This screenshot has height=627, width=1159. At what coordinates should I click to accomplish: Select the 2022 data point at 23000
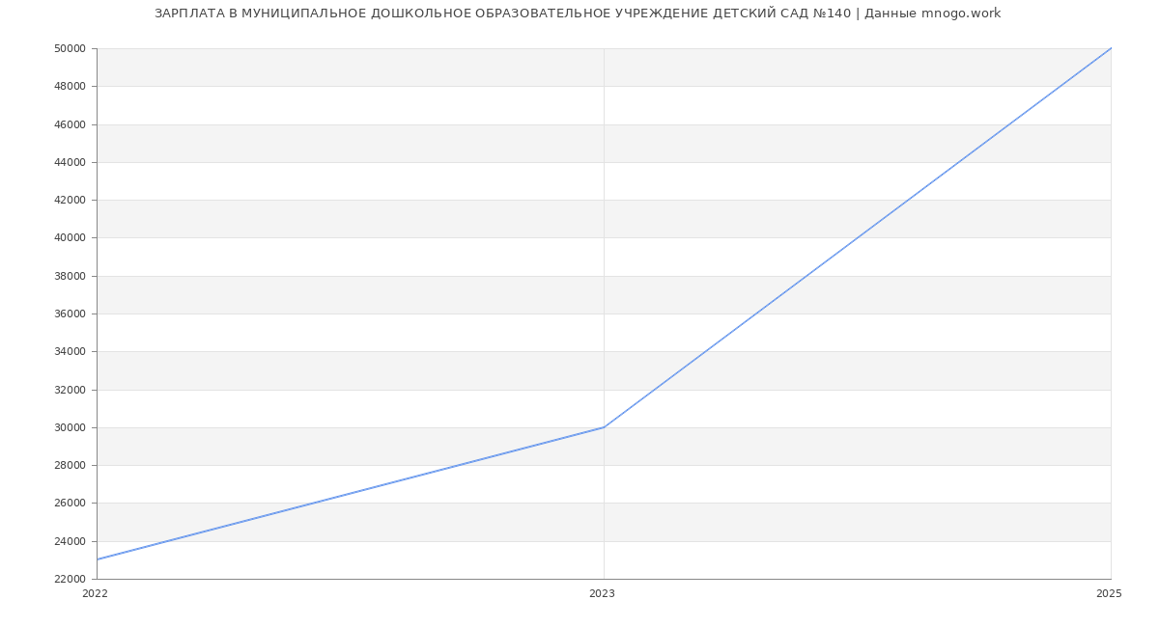(97, 559)
